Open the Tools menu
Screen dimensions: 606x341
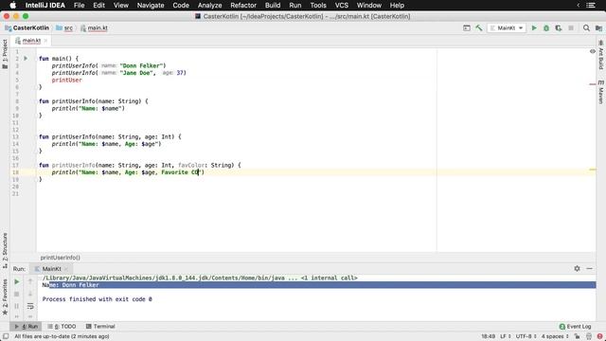(318, 6)
